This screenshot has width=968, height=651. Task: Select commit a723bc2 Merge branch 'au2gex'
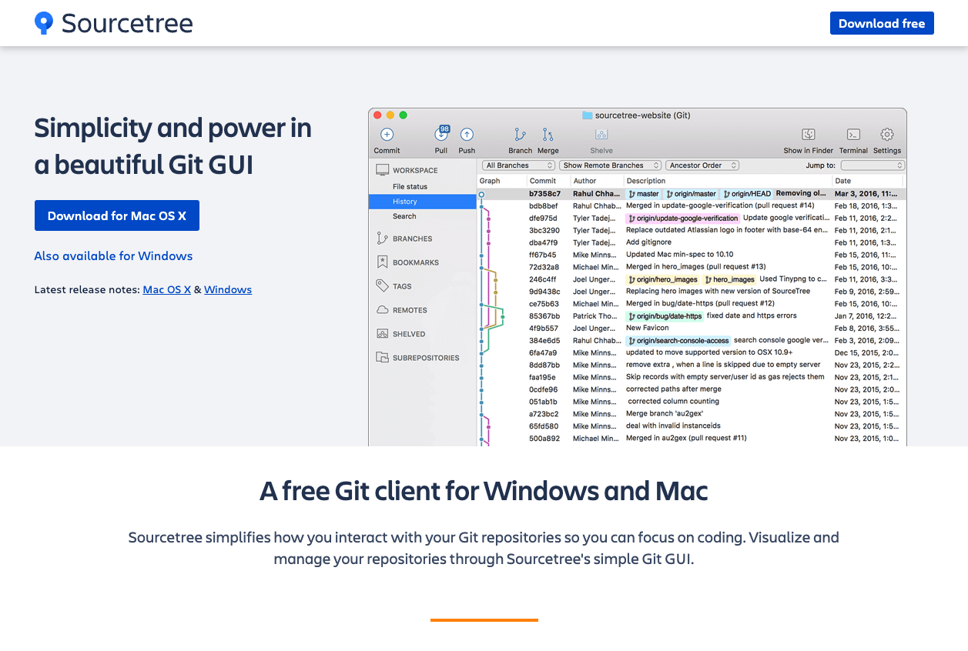click(x=692, y=414)
